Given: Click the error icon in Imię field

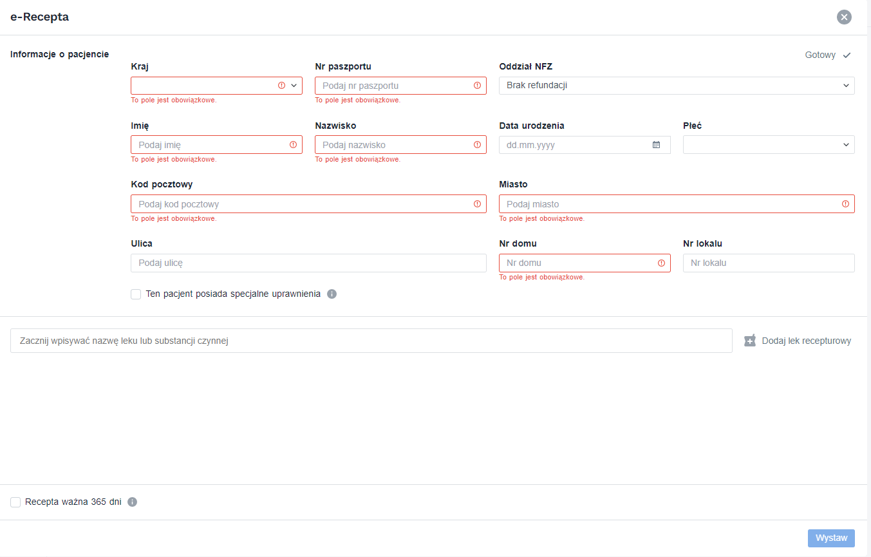Looking at the screenshot, I should point(292,144).
